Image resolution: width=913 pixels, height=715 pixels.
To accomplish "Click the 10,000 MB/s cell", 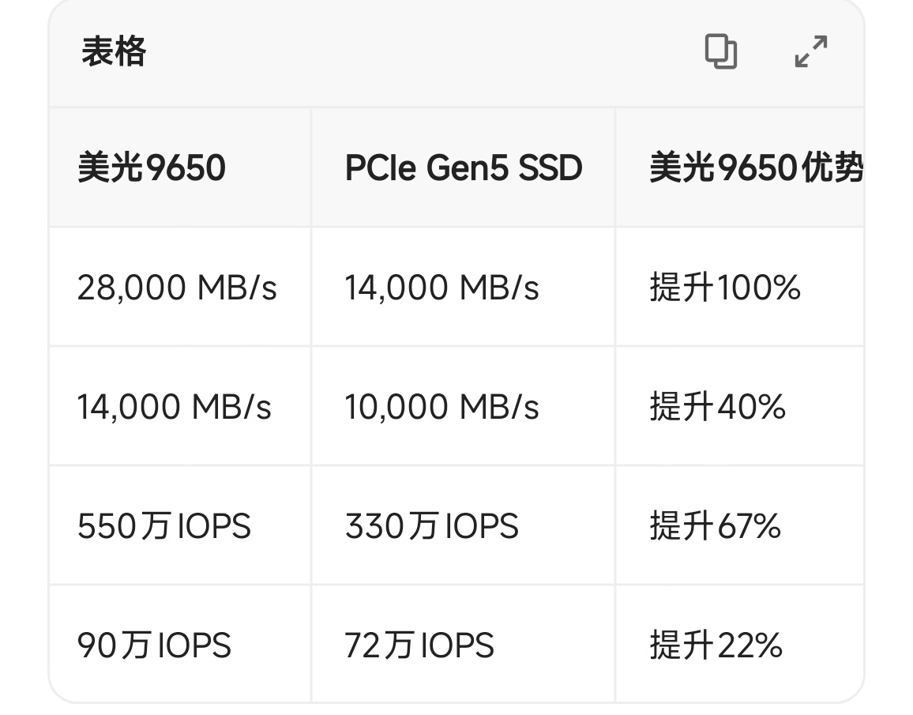I will coord(441,408).
